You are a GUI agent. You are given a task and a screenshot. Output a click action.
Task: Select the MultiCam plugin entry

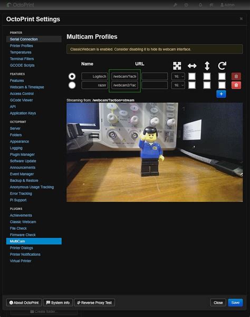coord(34,241)
